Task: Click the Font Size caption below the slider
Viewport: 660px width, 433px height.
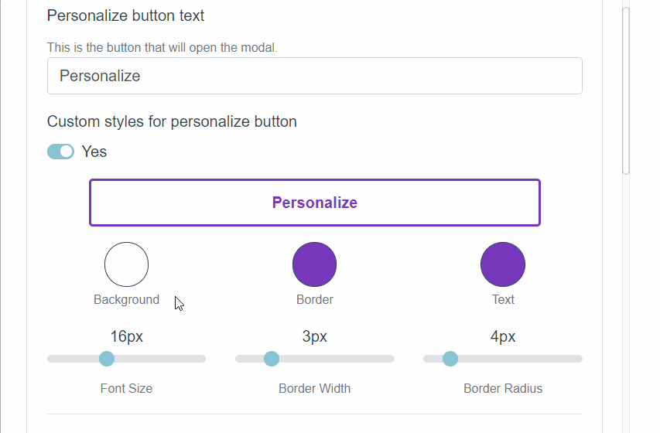Action: 126,388
